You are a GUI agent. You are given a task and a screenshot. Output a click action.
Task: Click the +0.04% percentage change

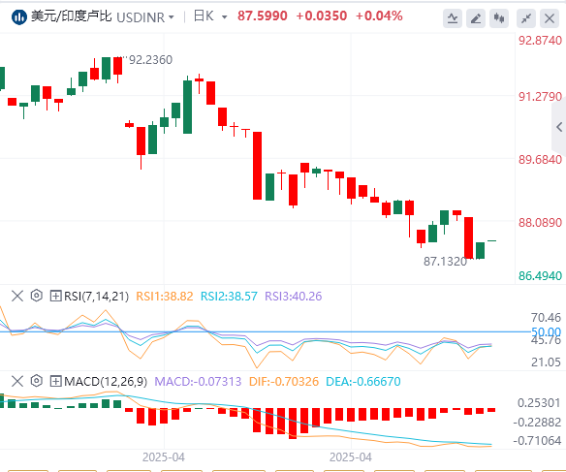(379, 16)
